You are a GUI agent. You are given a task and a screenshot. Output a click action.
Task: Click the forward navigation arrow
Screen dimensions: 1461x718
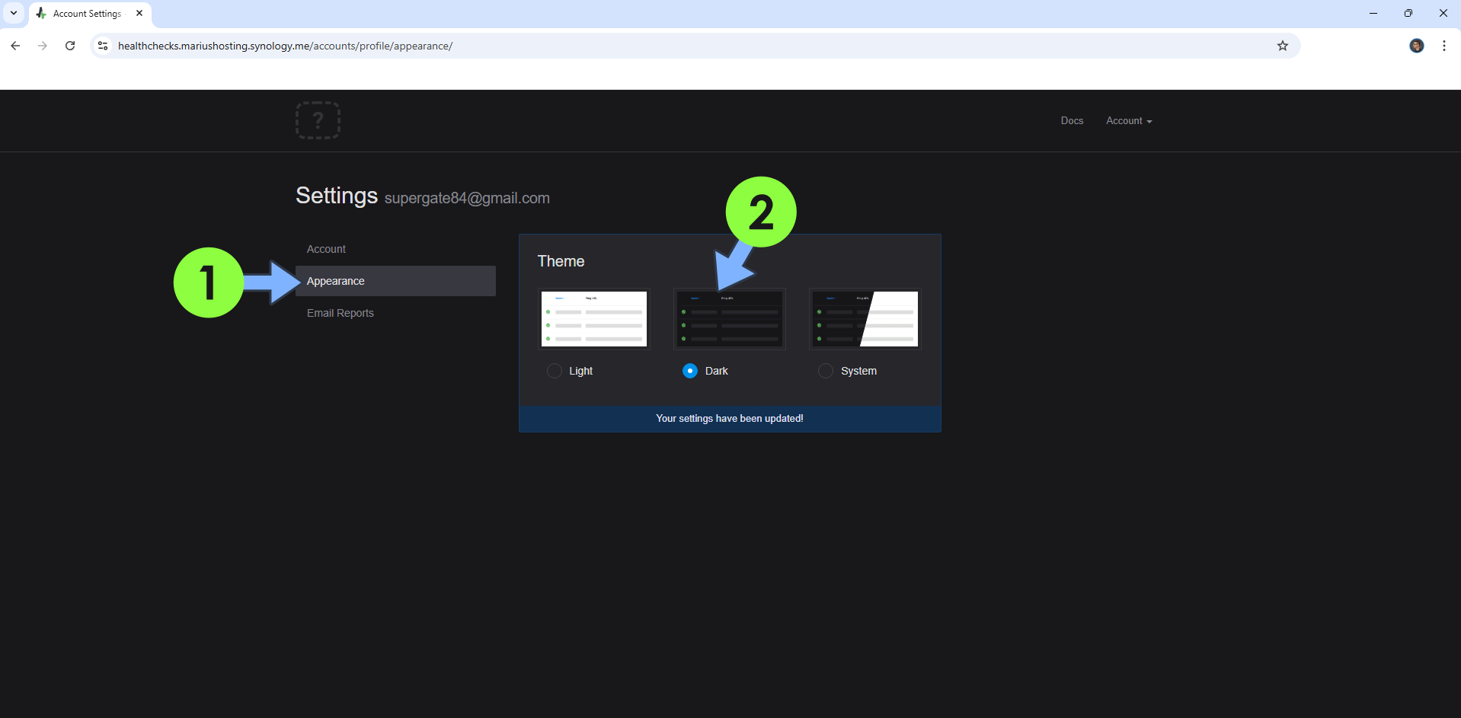click(x=43, y=46)
